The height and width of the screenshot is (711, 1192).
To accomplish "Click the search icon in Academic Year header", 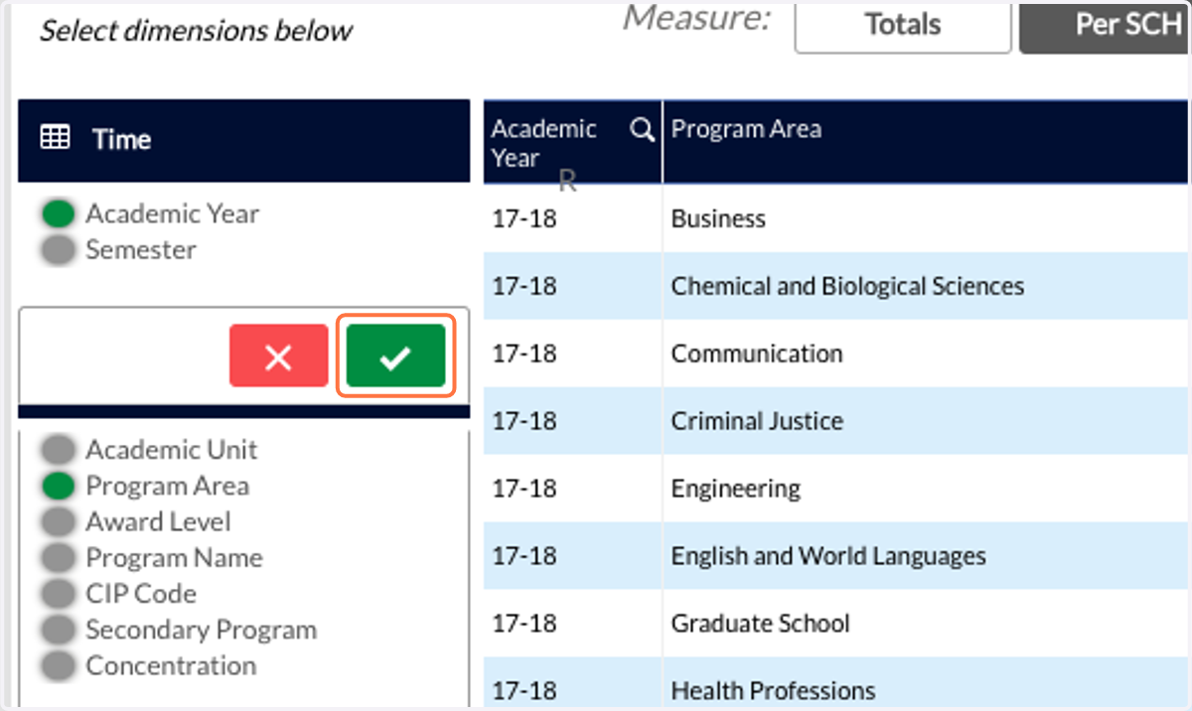I will pos(643,130).
